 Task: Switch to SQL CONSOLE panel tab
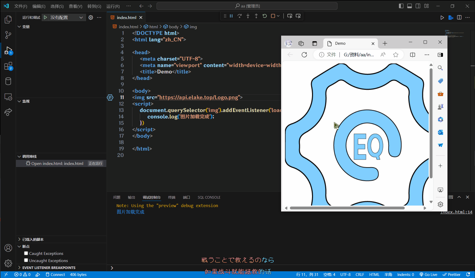209,197
